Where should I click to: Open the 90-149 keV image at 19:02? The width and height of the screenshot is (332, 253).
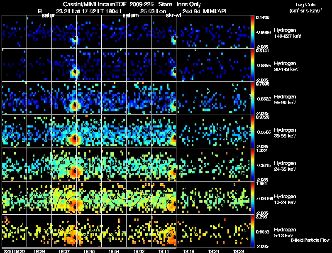coord(139,65)
